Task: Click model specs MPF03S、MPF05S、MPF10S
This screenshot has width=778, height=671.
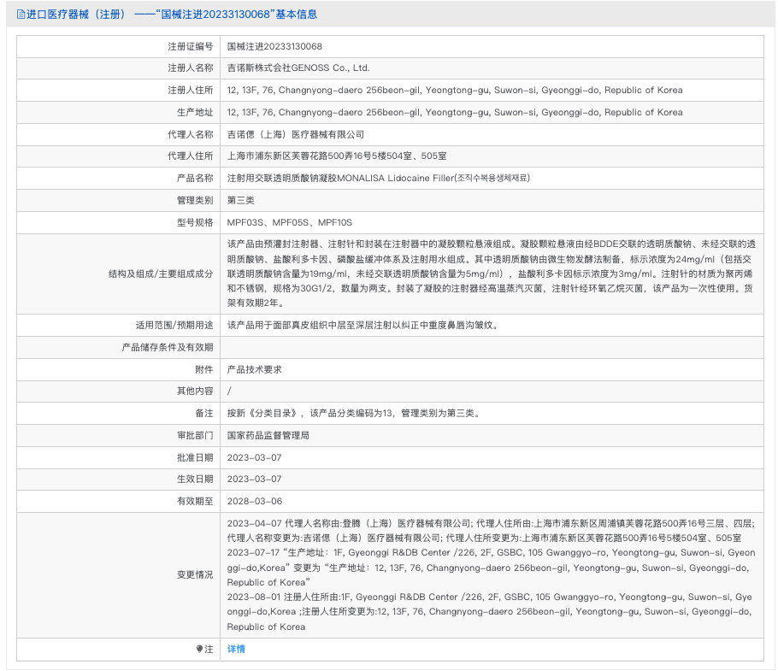Action: 289,222
